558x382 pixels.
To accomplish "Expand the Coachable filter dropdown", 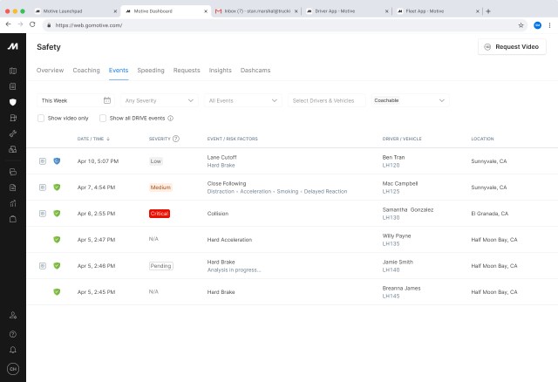I will click(410, 100).
